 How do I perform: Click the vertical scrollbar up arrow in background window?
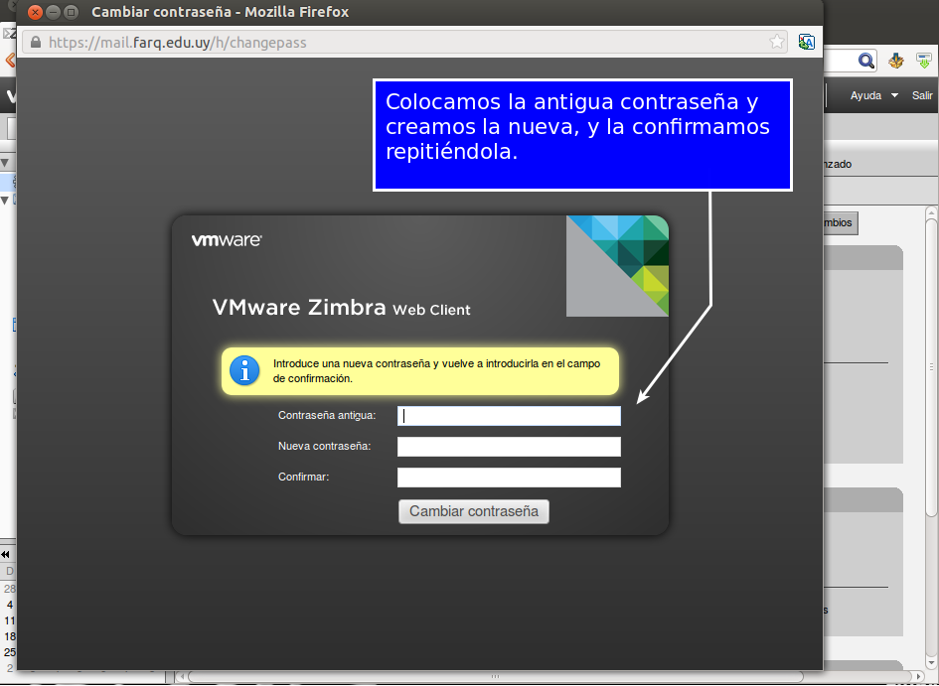[x=931, y=212]
